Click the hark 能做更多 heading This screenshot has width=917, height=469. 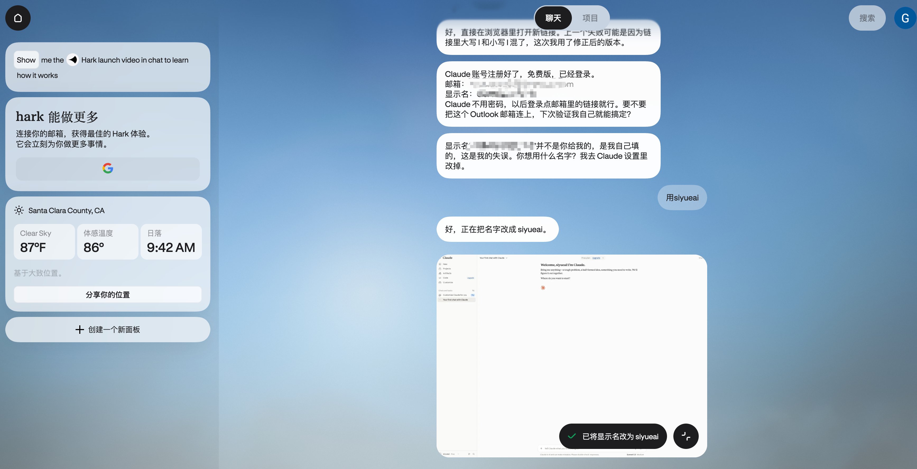pyautogui.click(x=57, y=116)
